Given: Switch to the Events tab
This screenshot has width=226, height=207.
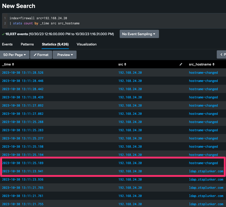Looking at the screenshot, I should tap(7, 44).
